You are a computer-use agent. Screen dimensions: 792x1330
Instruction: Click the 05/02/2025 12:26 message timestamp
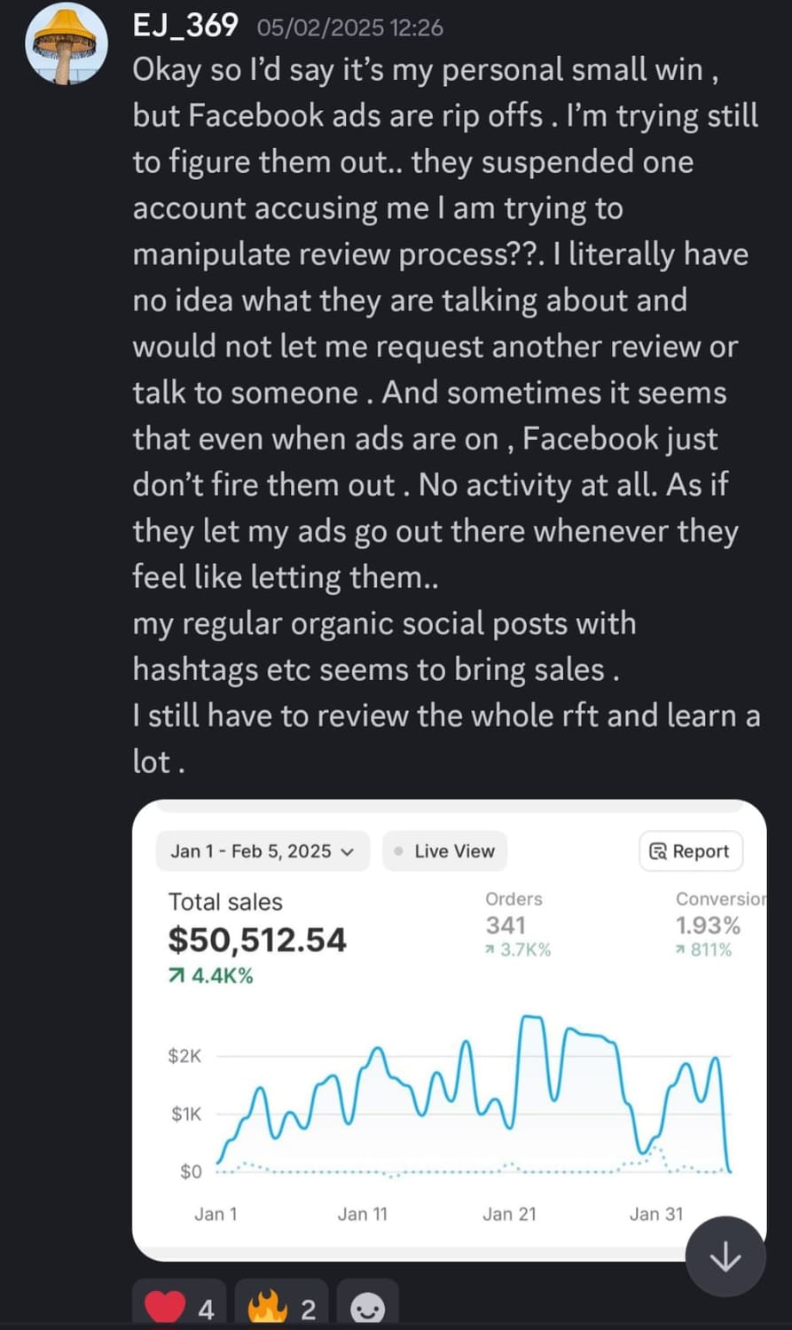point(349,27)
